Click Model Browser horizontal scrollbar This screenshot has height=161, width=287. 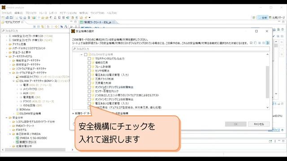click(35, 150)
